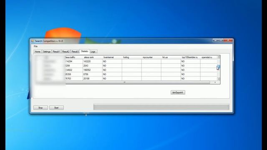Click the table's vertical scroll down arrow
Screen dimensions: 267x150
tap(219, 79)
